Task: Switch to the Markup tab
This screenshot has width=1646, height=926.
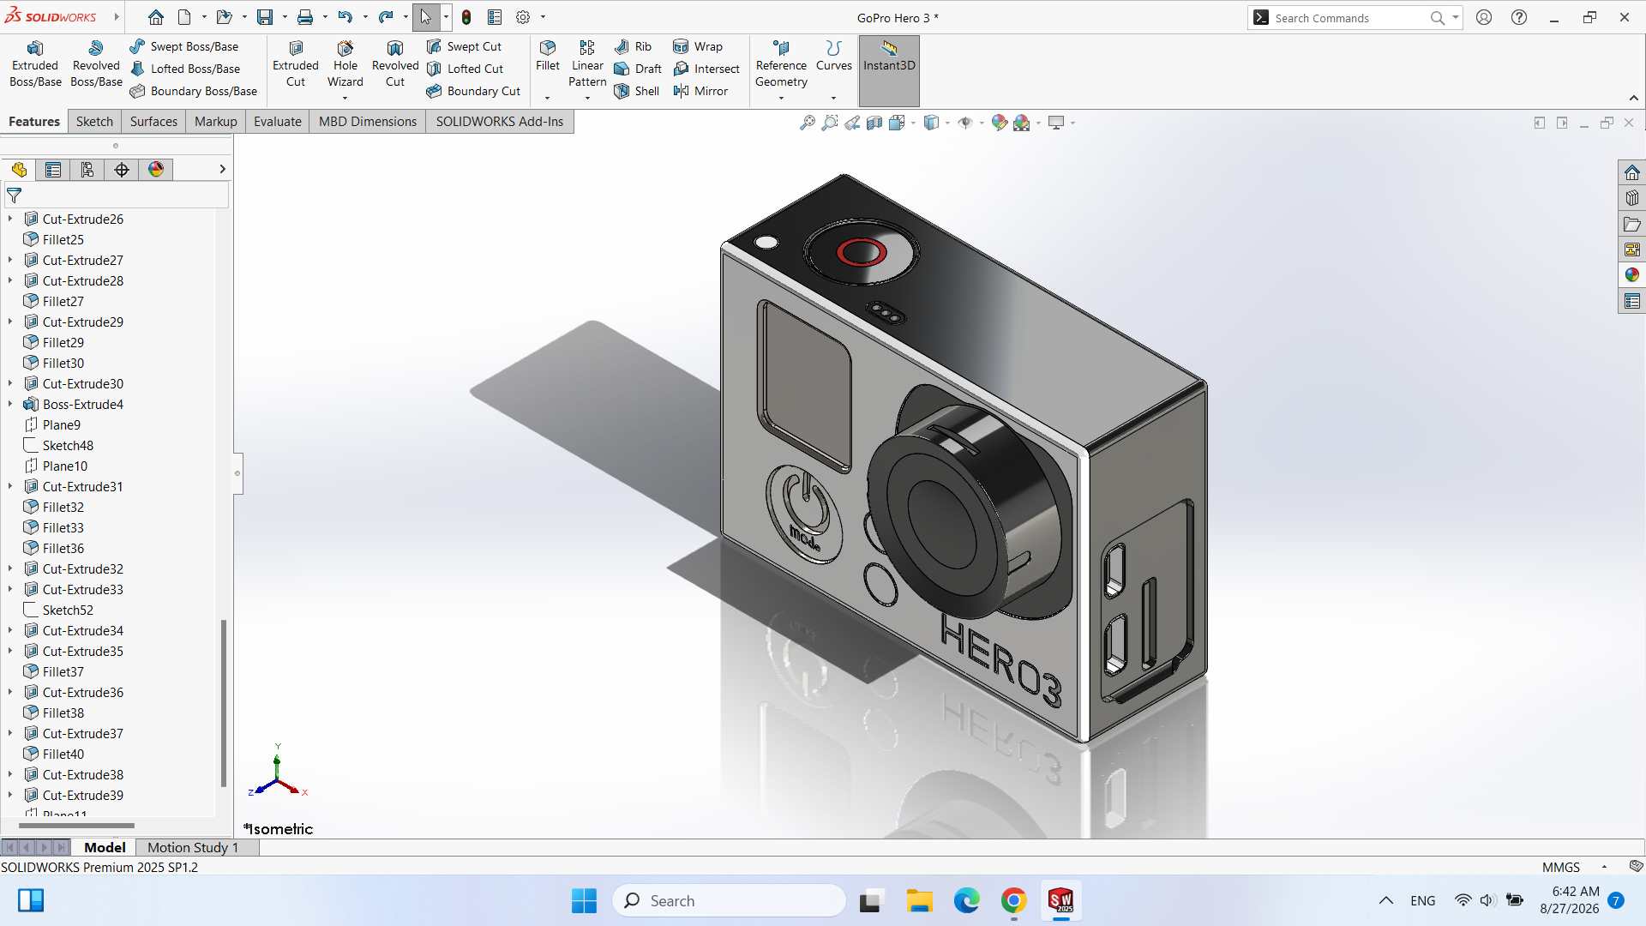Action: pyautogui.click(x=216, y=122)
